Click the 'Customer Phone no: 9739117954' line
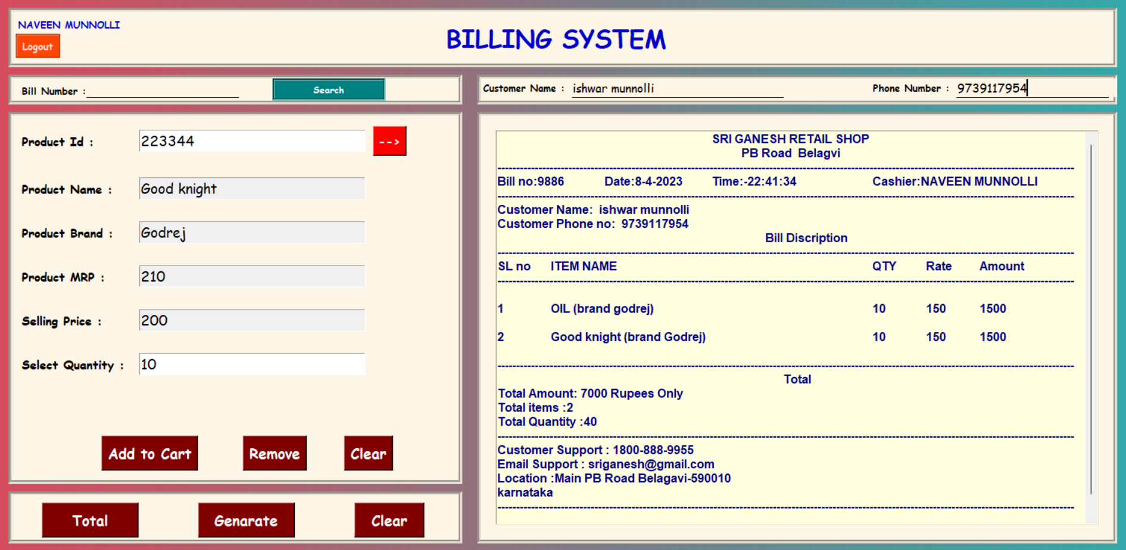 (x=592, y=224)
